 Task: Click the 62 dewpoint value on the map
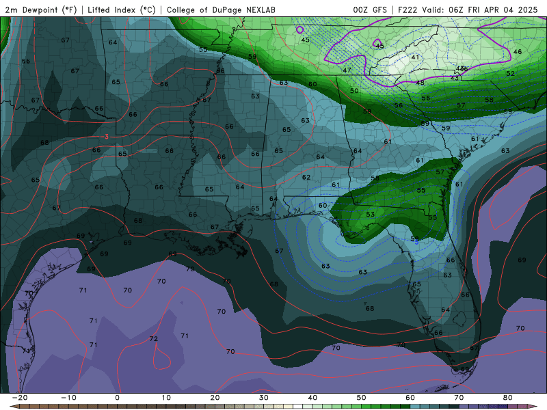(x=306, y=177)
